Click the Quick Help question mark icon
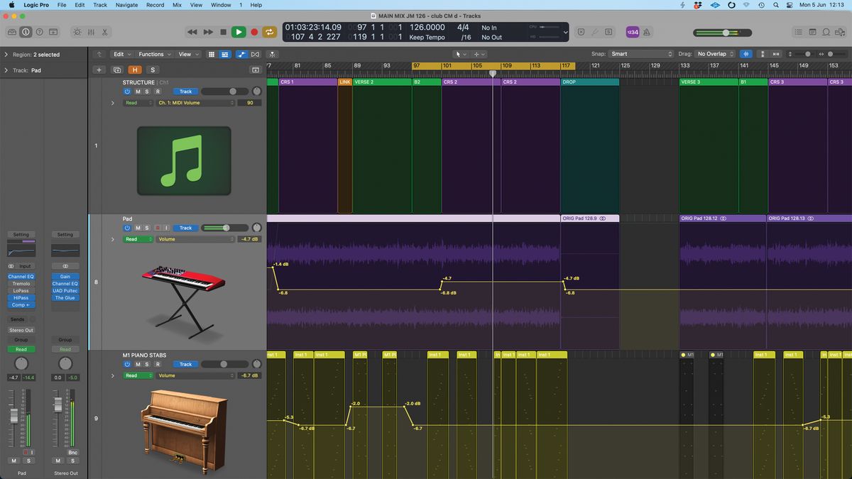The height and width of the screenshot is (479, 852). coord(40,32)
